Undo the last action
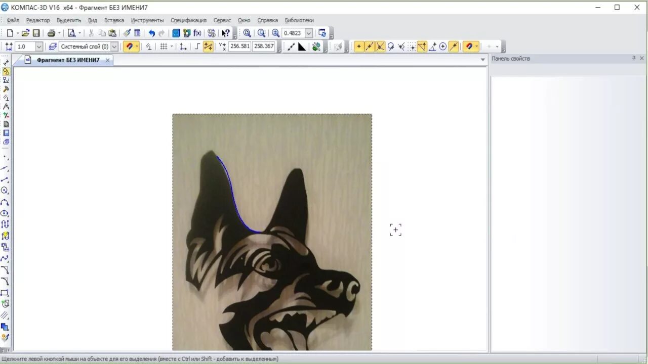Viewport: 648px width, 364px height. click(151, 33)
